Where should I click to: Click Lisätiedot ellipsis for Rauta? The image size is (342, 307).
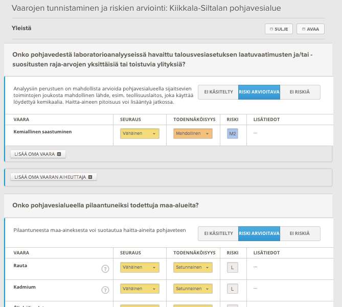(x=256, y=267)
